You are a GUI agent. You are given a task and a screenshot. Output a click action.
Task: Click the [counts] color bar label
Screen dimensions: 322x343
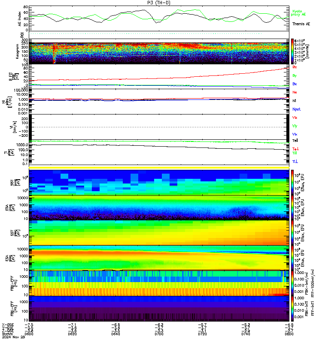307,51
